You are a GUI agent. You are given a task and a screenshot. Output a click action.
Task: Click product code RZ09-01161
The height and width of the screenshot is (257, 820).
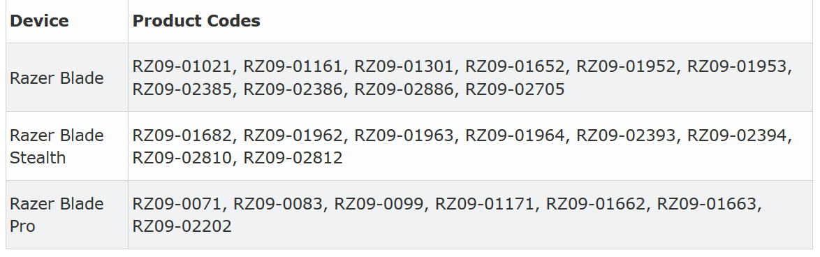[293, 66]
